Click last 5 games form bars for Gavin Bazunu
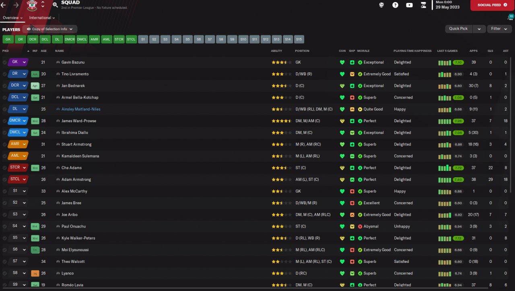The width and height of the screenshot is (515, 291). click(444, 63)
